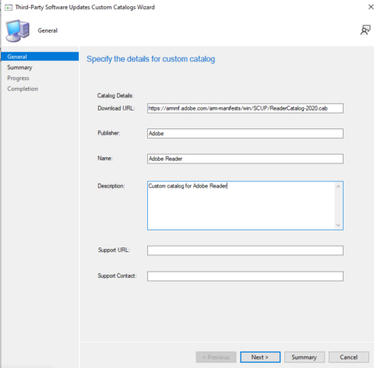374x368 pixels.
Task: Click the wizard computer icon in header
Action: [18, 31]
